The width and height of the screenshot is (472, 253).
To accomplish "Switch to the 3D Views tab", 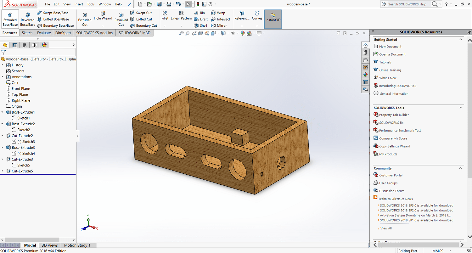I will (x=50, y=245).
